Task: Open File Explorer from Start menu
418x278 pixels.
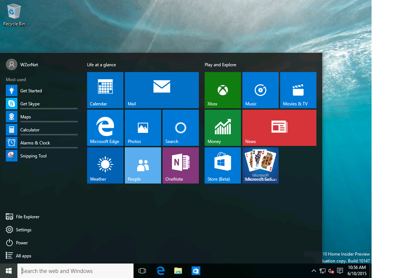Action: click(x=22, y=216)
